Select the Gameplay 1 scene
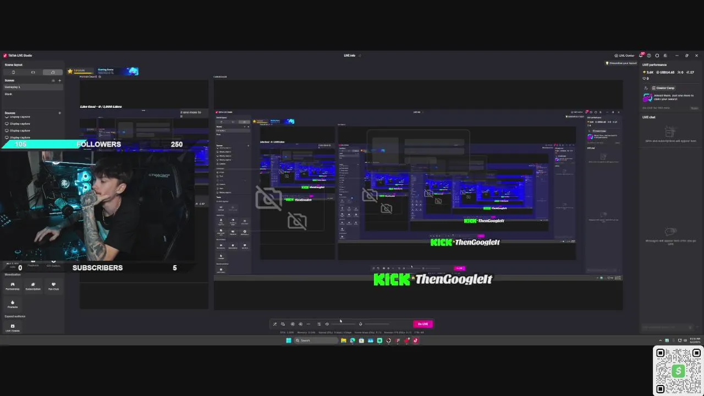The height and width of the screenshot is (396, 704). 33,87
